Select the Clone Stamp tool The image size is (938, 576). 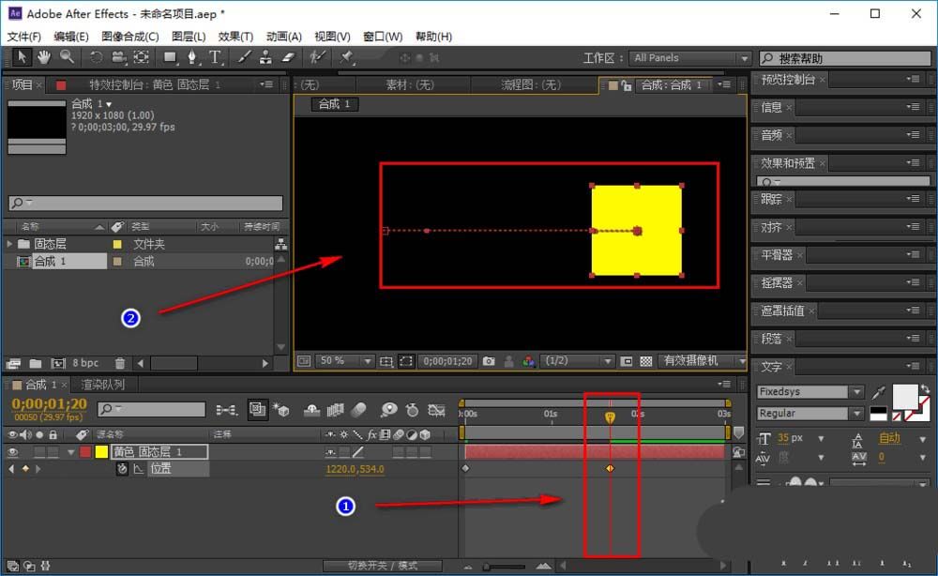point(265,57)
